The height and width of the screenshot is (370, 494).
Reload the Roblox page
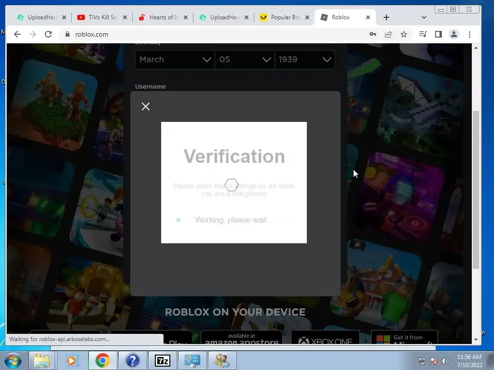(x=48, y=34)
